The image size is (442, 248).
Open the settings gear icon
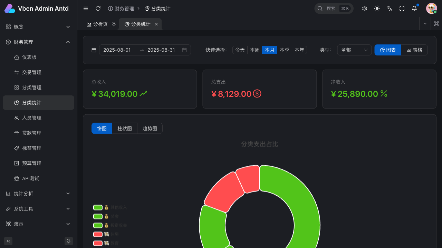coord(365,9)
